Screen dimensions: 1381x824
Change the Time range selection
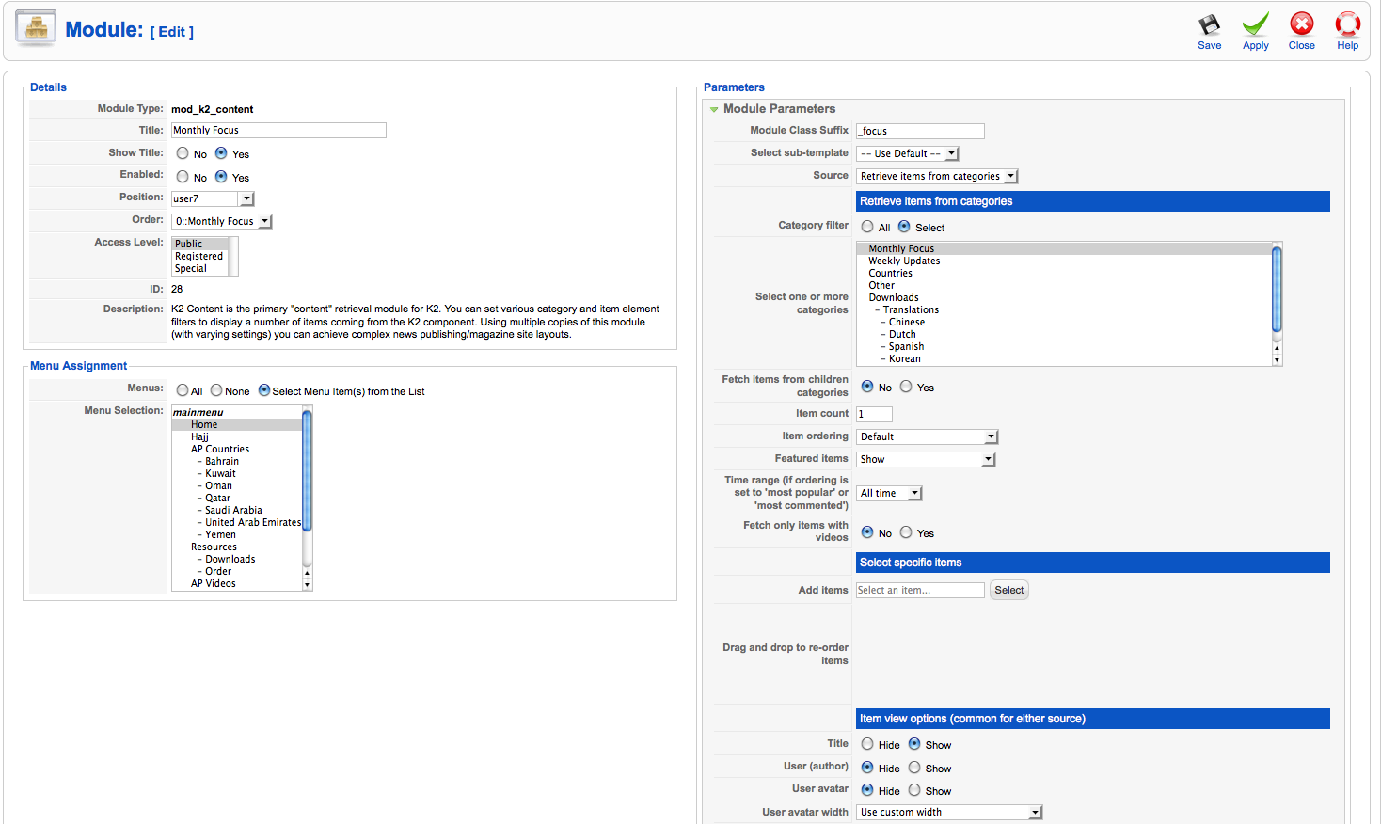pos(887,492)
